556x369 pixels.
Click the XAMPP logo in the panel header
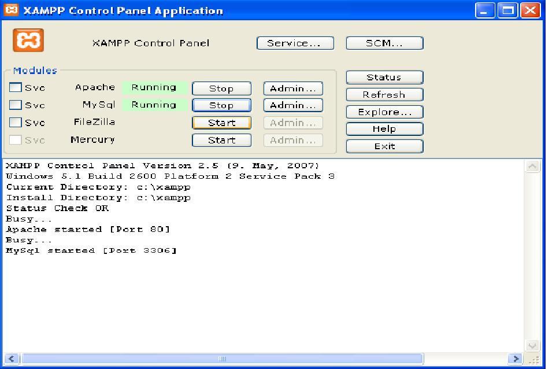pyautogui.click(x=28, y=40)
